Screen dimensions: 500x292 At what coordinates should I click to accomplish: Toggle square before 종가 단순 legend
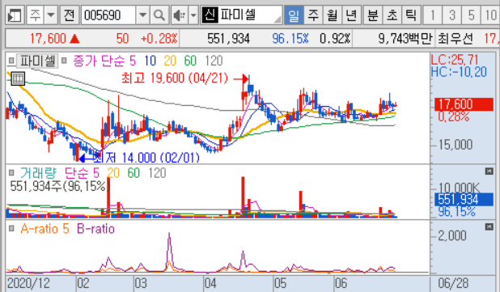(x=64, y=60)
